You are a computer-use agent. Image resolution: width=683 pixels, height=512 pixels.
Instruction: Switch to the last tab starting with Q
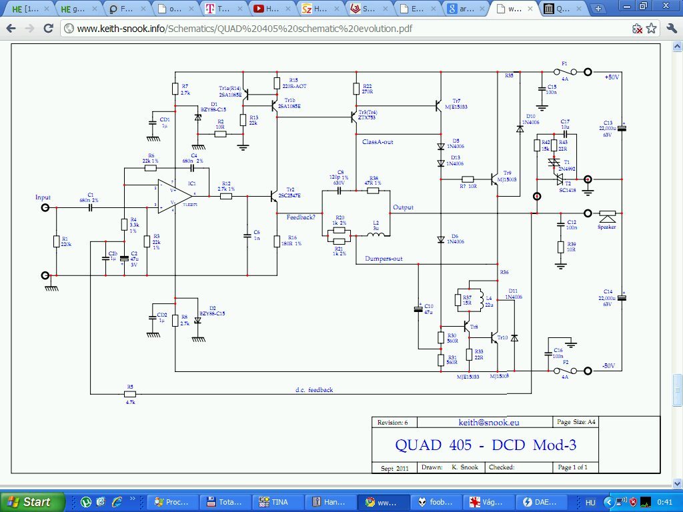(x=564, y=8)
